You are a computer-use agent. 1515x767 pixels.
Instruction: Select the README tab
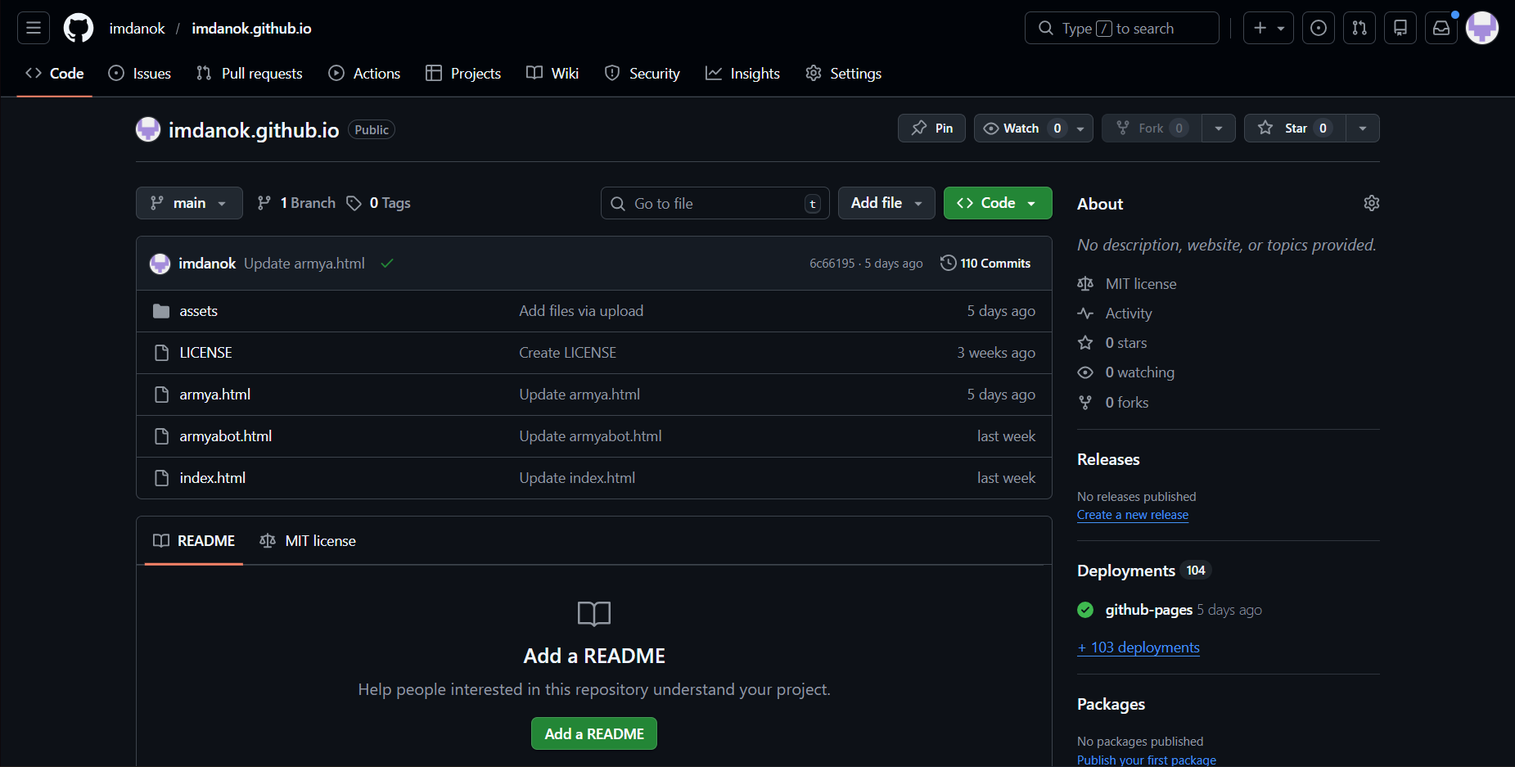(194, 541)
